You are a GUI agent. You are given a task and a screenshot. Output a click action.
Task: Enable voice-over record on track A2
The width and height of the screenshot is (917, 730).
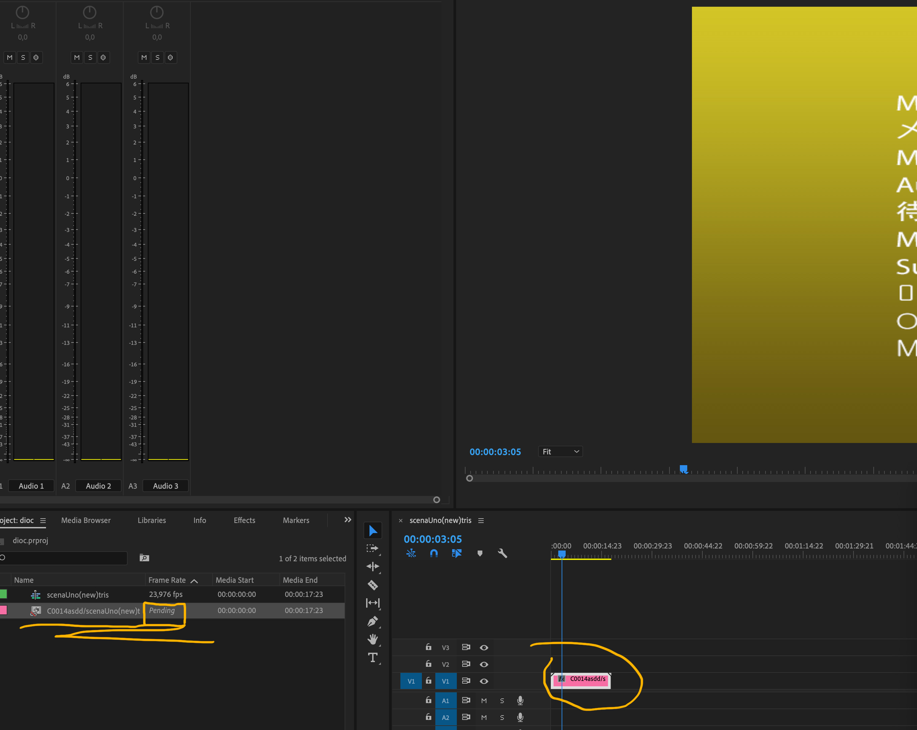520,717
